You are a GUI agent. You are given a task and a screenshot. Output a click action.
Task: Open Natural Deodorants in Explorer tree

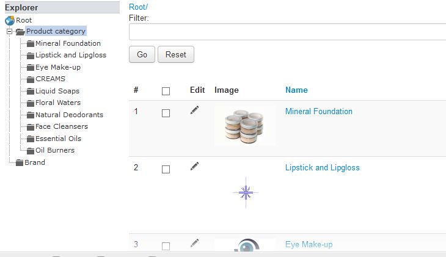pyautogui.click(x=70, y=115)
